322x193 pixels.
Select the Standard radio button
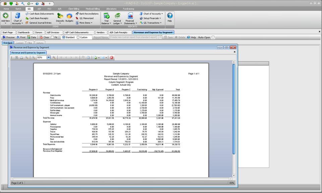[64, 37]
